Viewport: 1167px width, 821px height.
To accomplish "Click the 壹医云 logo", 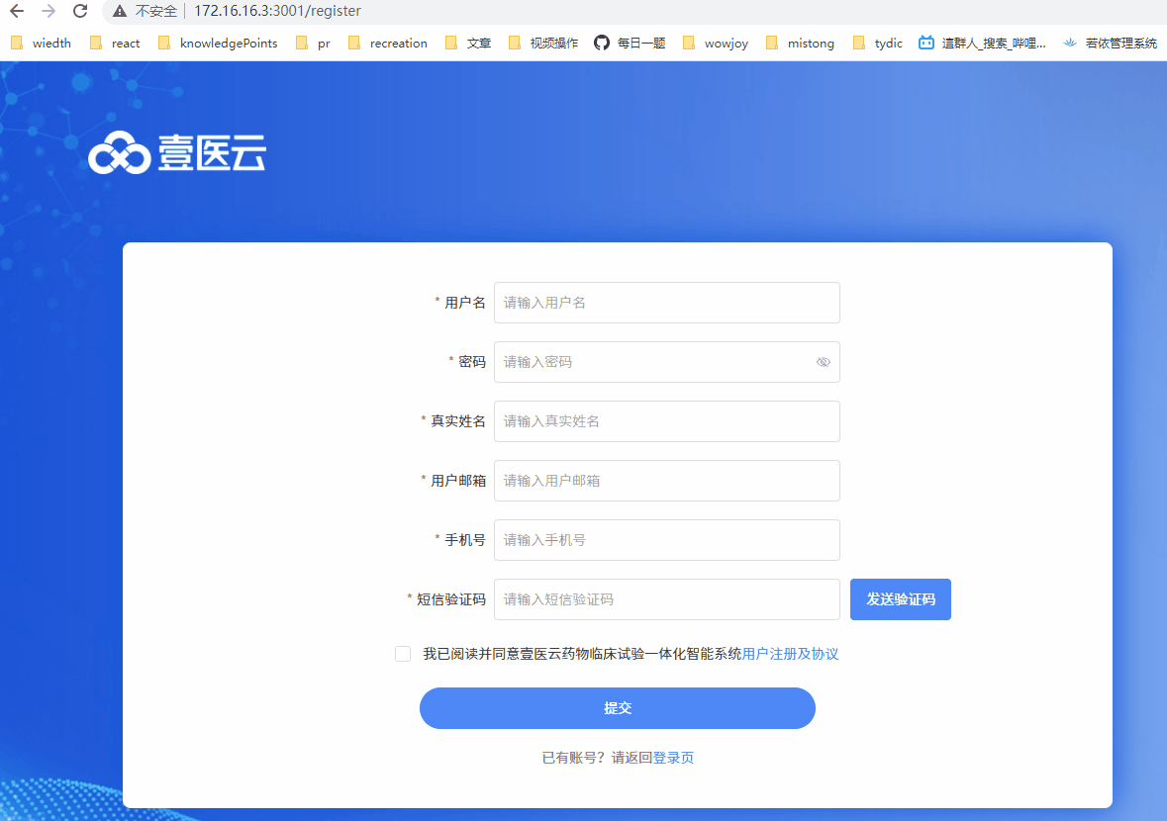I will [176, 151].
